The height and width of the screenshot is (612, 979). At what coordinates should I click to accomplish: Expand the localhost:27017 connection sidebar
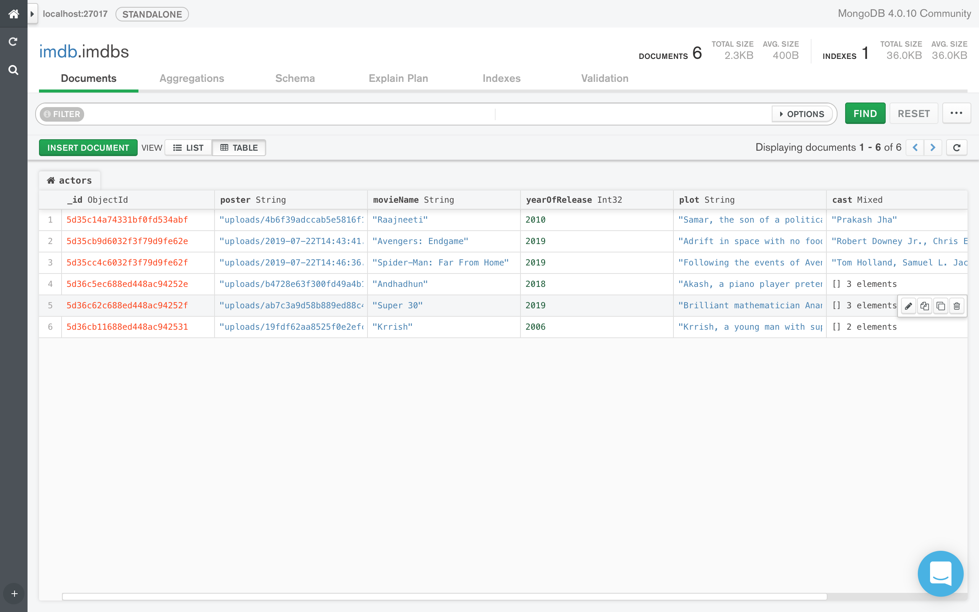pos(32,13)
